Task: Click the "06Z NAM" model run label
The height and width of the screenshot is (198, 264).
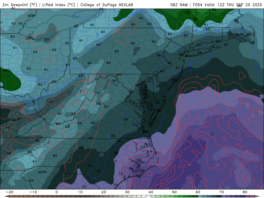Action: point(179,5)
